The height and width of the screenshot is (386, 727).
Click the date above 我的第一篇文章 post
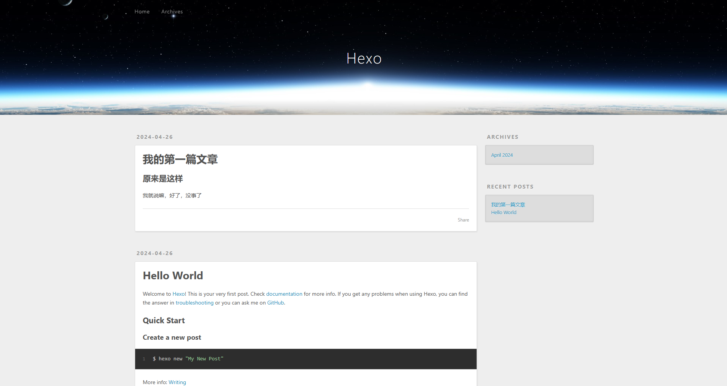point(155,137)
